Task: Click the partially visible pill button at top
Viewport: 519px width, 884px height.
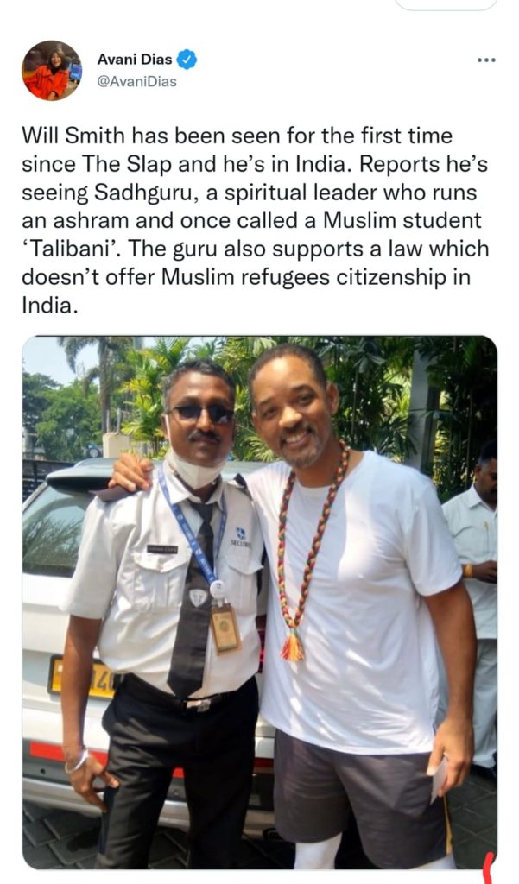Action: pos(446,4)
